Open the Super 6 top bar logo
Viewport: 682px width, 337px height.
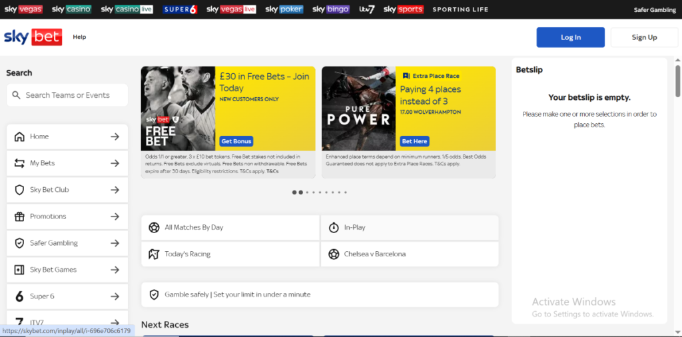tap(180, 9)
